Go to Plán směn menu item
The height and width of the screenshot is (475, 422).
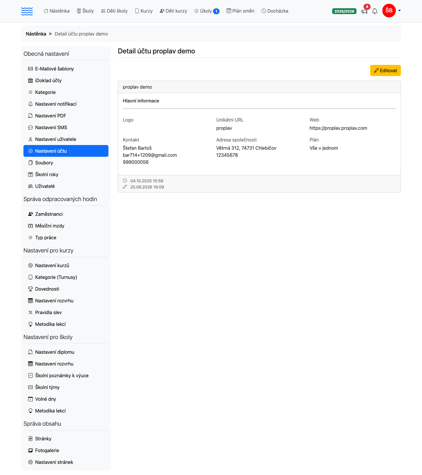pyautogui.click(x=240, y=11)
